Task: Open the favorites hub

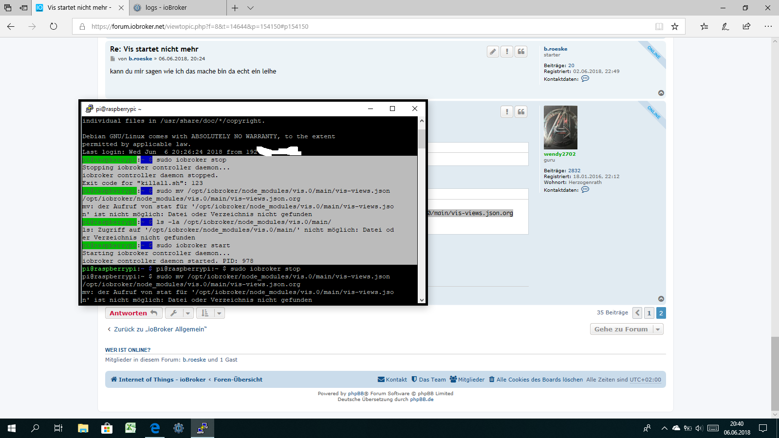Action: [x=704, y=26]
